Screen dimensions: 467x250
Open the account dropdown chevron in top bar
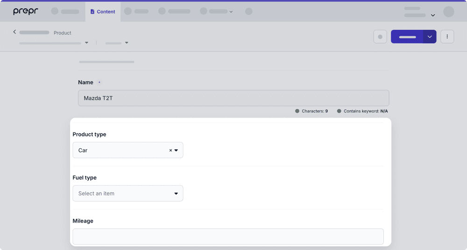click(x=433, y=15)
